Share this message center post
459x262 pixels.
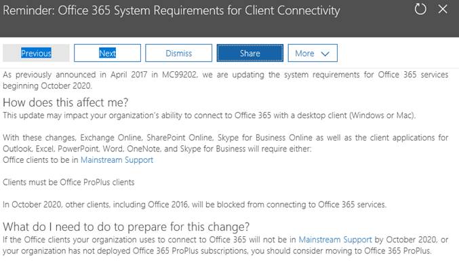(250, 53)
